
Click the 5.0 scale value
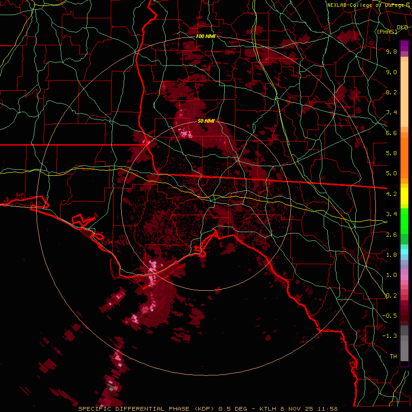click(391, 173)
